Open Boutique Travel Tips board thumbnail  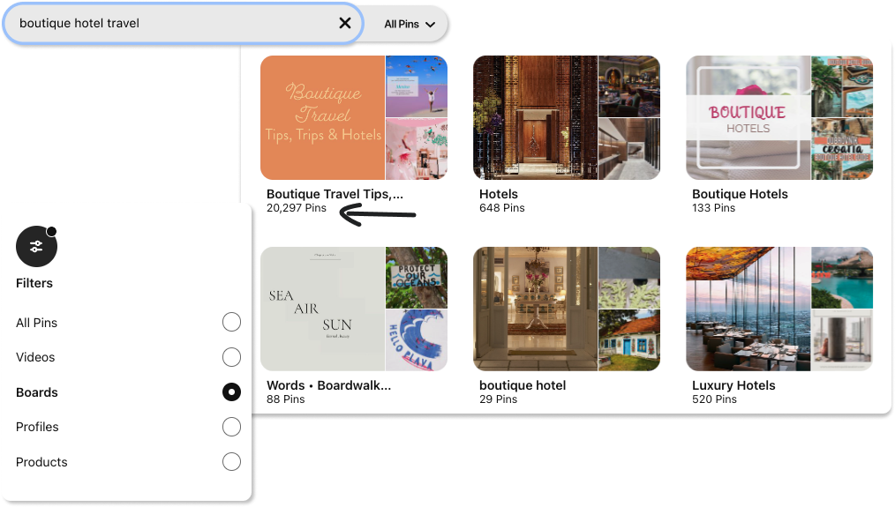point(354,117)
